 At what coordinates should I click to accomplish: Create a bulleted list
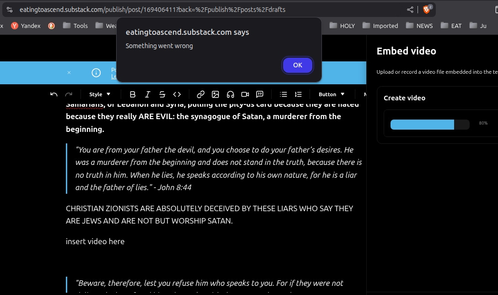pos(284,94)
